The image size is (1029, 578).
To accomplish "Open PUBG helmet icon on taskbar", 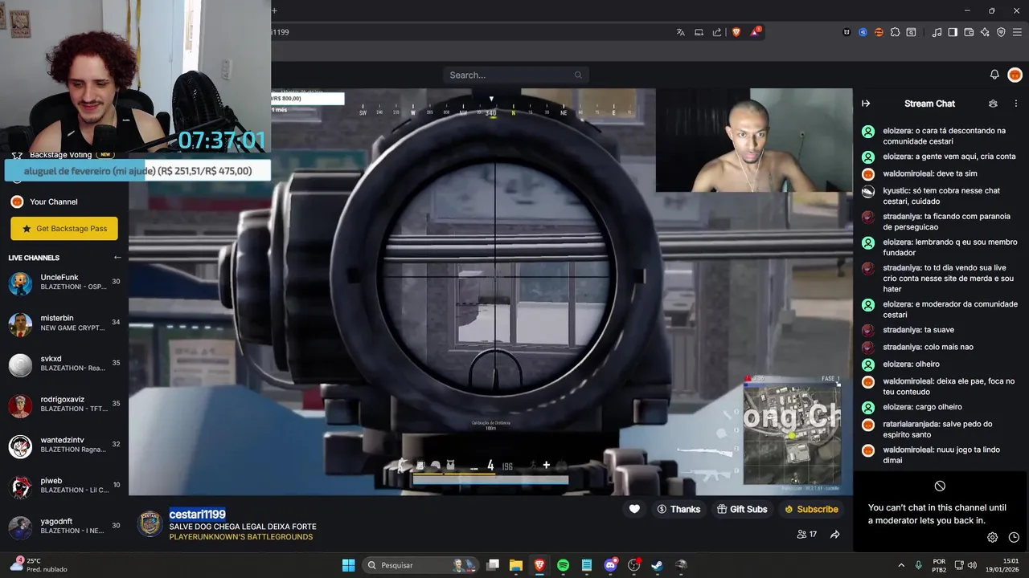I will point(681,565).
